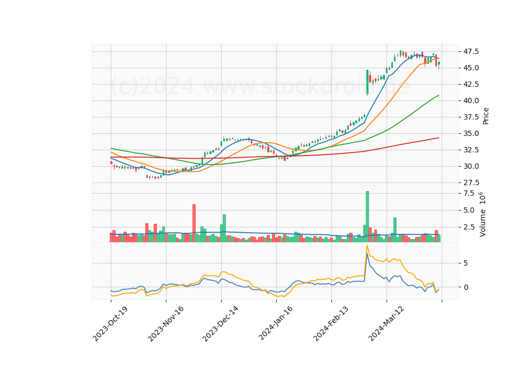Click the 2023-Nov-16 date label
The height and width of the screenshot is (365, 509).
(165, 324)
